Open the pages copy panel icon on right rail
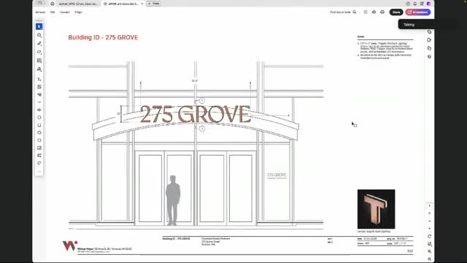 click(x=429, y=48)
